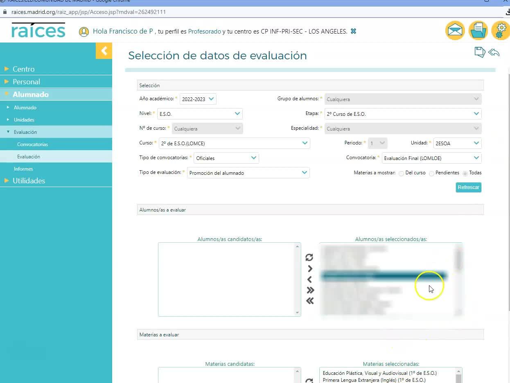
Task: Collapse the sidebar with yellow arrow button
Action: pyautogui.click(x=104, y=51)
